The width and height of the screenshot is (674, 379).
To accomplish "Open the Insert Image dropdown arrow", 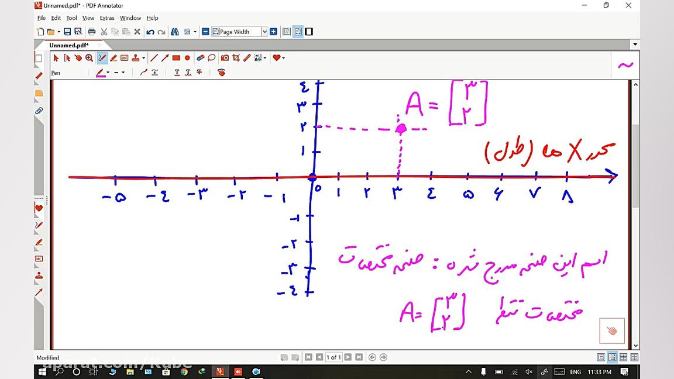I will click(265, 57).
